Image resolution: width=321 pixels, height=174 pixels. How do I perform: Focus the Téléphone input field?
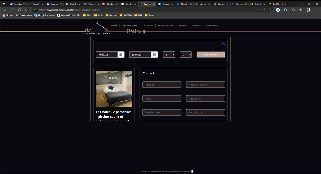(205, 99)
